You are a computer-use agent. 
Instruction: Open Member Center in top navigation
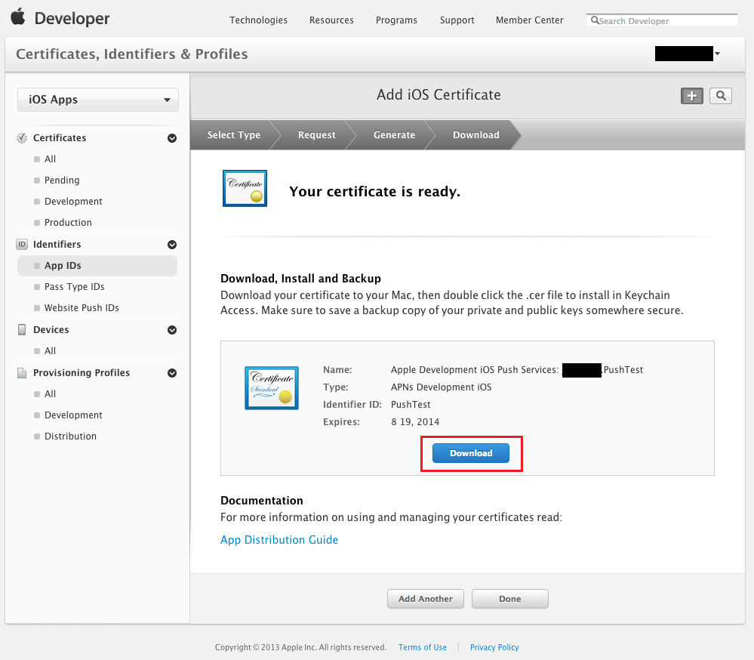(x=529, y=20)
